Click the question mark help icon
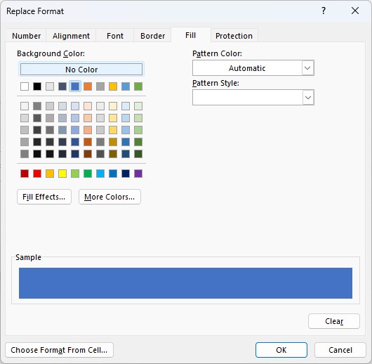This screenshot has height=364, width=372. [x=324, y=11]
